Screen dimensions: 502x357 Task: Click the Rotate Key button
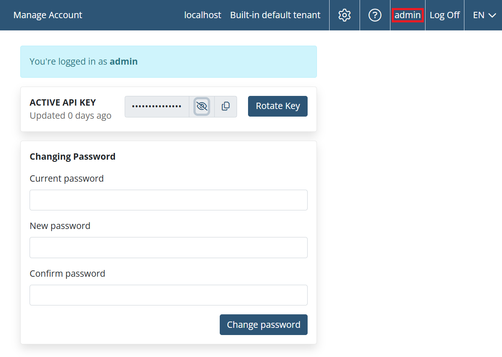(278, 106)
